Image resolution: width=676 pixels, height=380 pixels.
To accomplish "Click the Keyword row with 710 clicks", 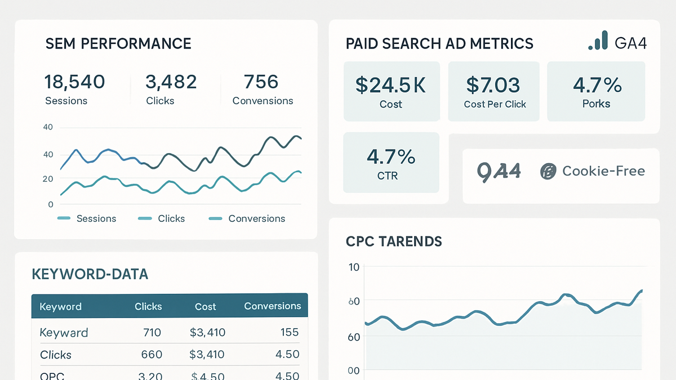I will [170, 332].
